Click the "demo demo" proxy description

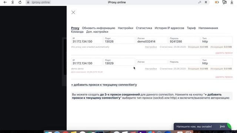77,69
